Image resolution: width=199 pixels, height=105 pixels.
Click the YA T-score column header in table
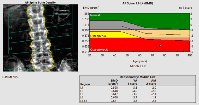(x=132, y=82)
